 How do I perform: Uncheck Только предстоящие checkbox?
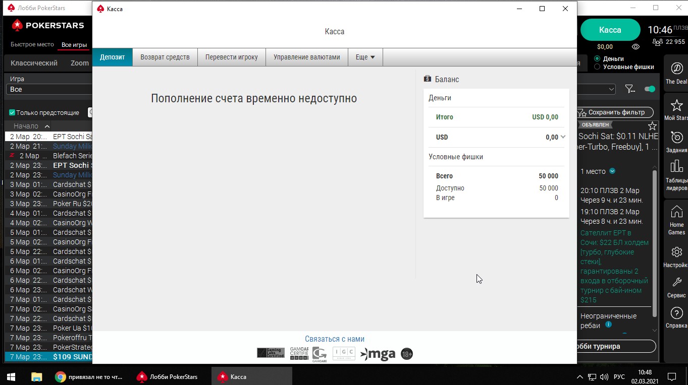(12, 112)
